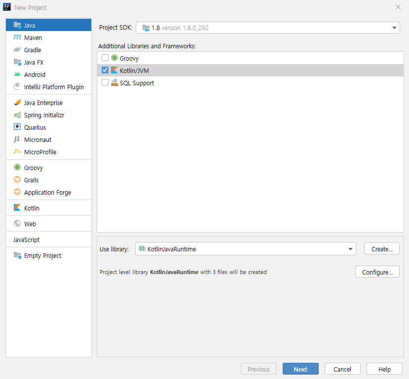Click the IntelliJ Platform Plugin icon

point(17,86)
